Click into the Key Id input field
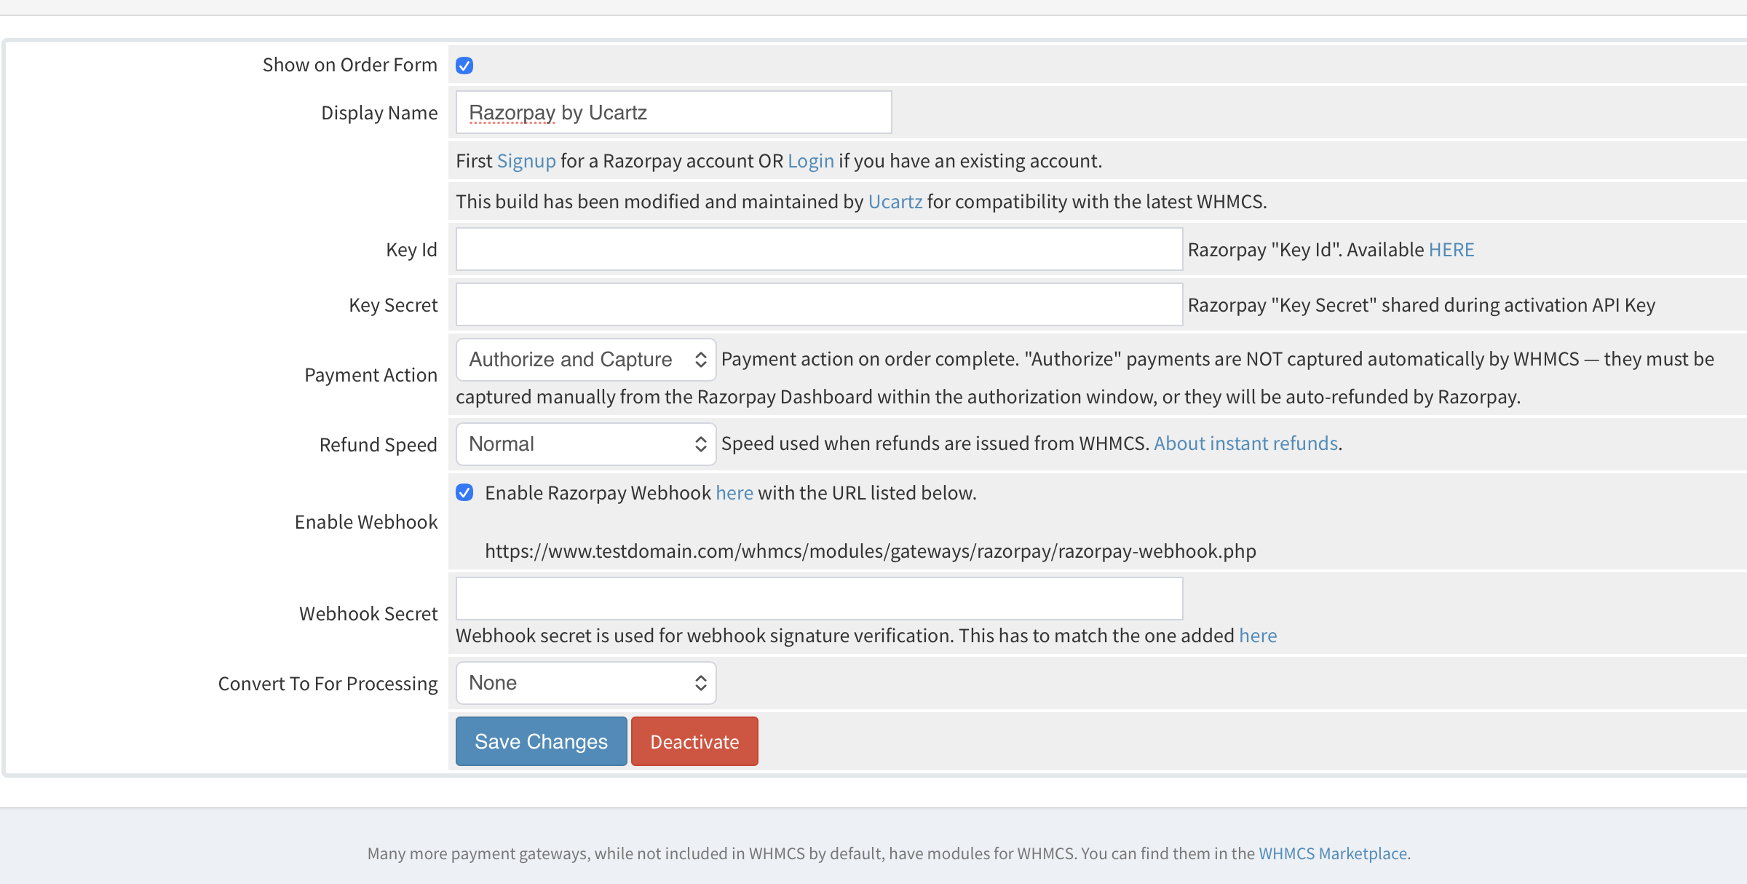Image resolution: width=1747 pixels, height=884 pixels. 819,249
